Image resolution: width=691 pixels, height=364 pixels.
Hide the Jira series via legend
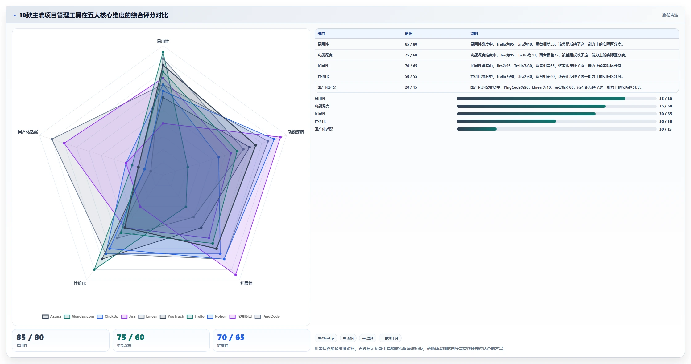[128, 317]
